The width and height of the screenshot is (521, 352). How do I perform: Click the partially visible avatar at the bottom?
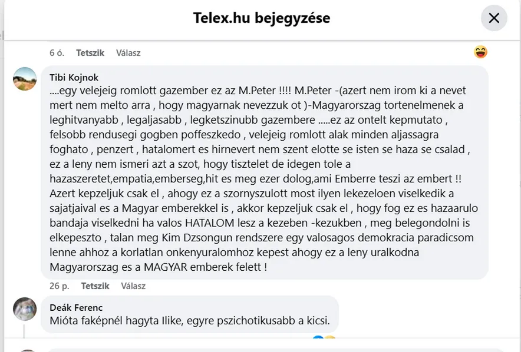[x=25, y=350]
